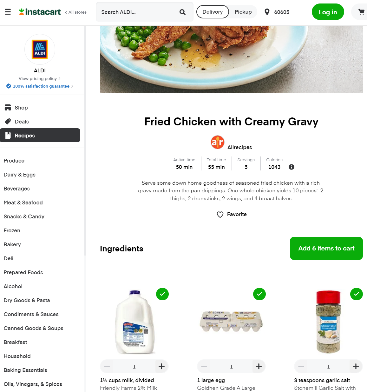Click the calories info icon
This screenshot has width=367, height=392.
pyautogui.click(x=292, y=167)
